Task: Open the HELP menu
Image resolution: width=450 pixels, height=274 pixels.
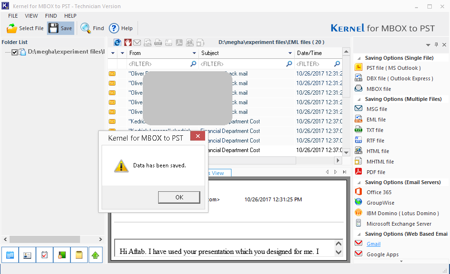Action: tap(70, 16)
